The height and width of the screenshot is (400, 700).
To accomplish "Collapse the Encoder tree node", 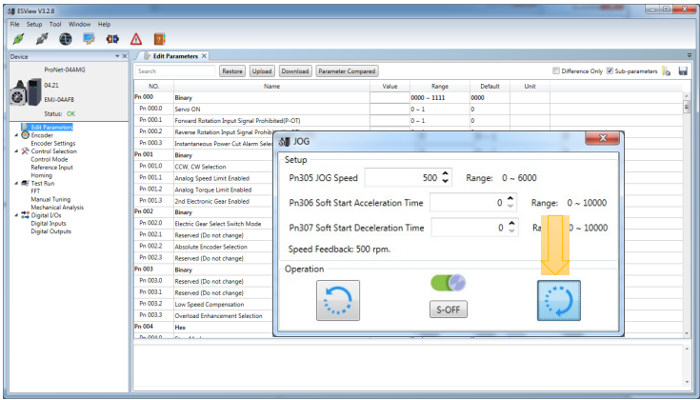I will (x=16, y=135).
